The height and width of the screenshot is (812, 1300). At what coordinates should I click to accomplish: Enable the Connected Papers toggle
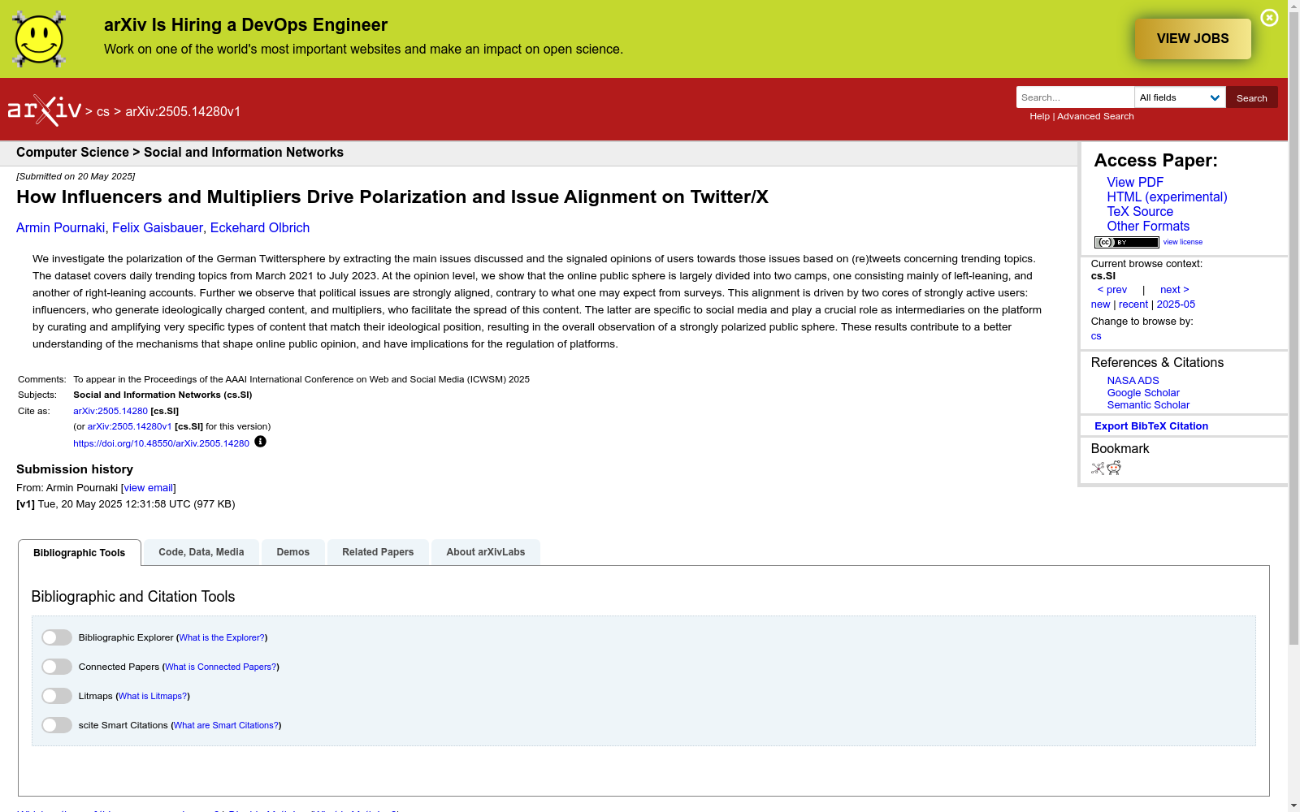click(x=57, y=667)
